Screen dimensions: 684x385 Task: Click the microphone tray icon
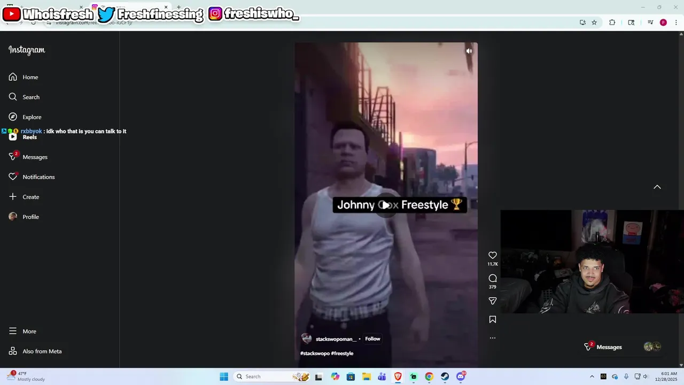(626, 376)
